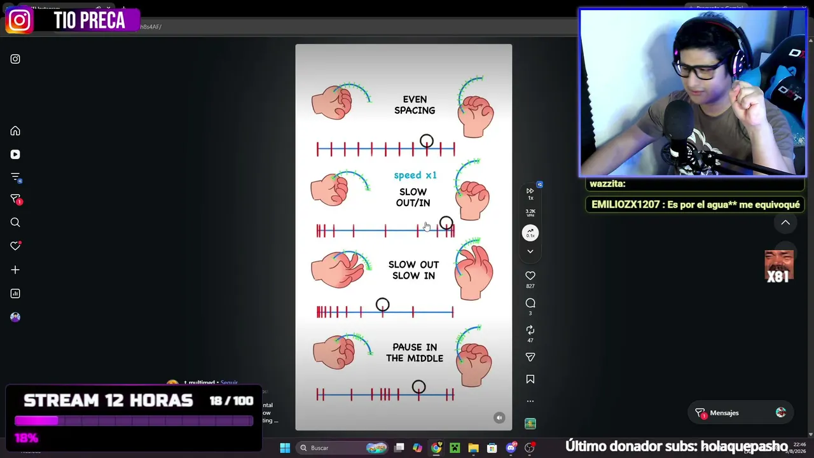Open the Mensajes messages panel
The height and width of the screenshot is (458, 814).
click(x=741, y=413)
